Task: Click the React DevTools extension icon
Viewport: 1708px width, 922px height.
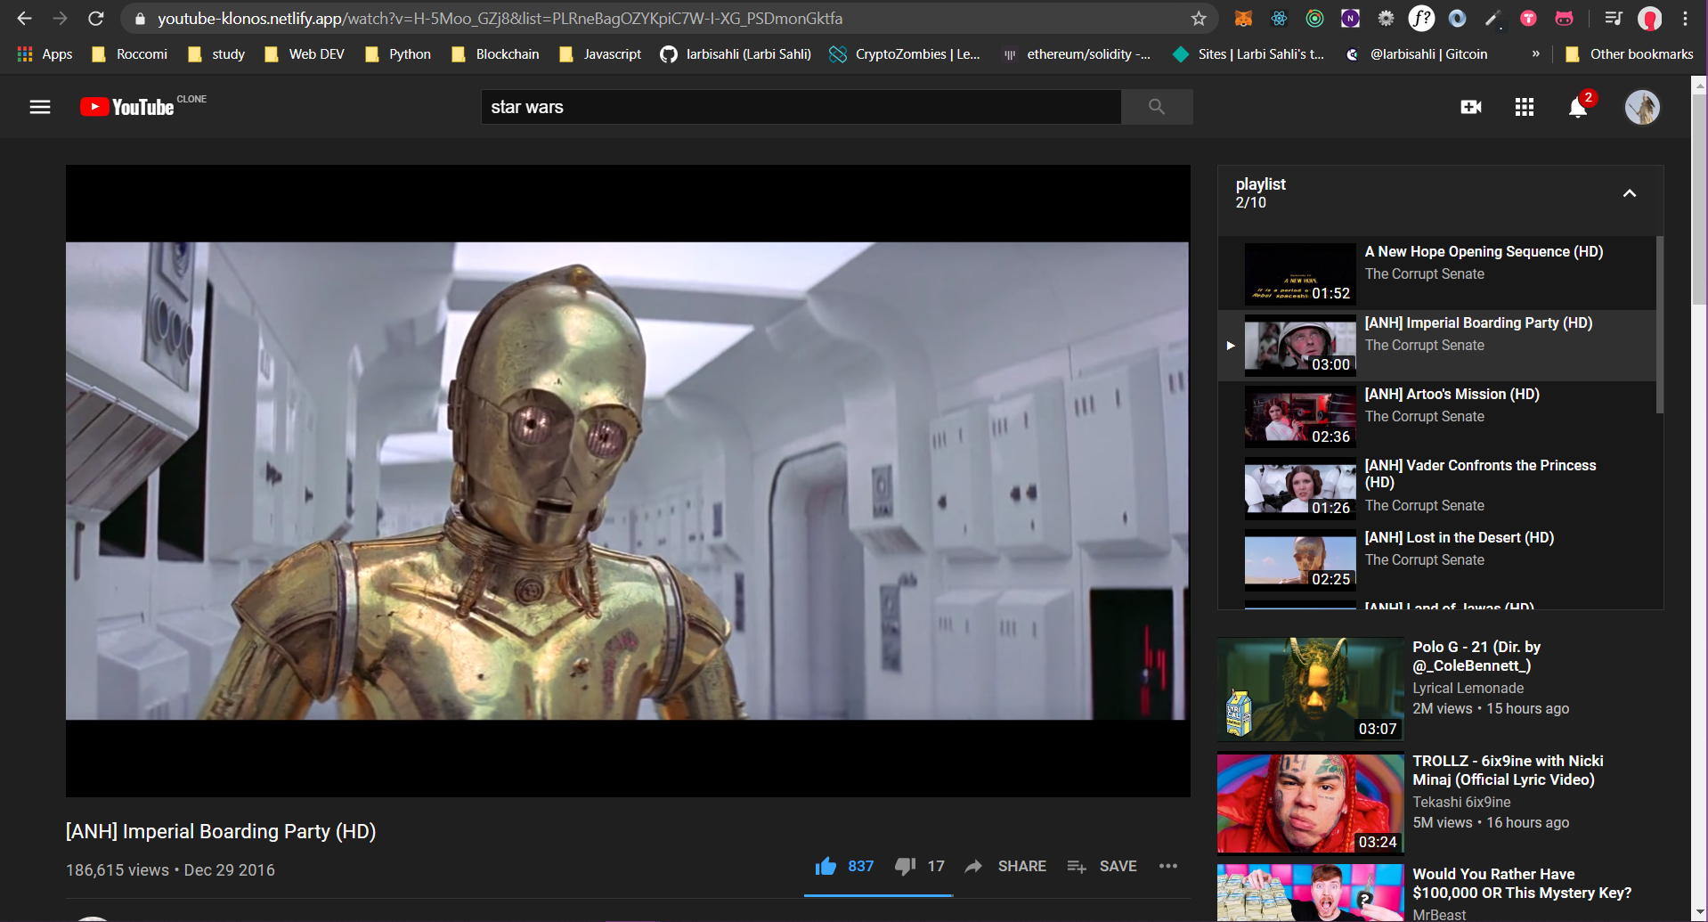Action: click(1279, 18)
